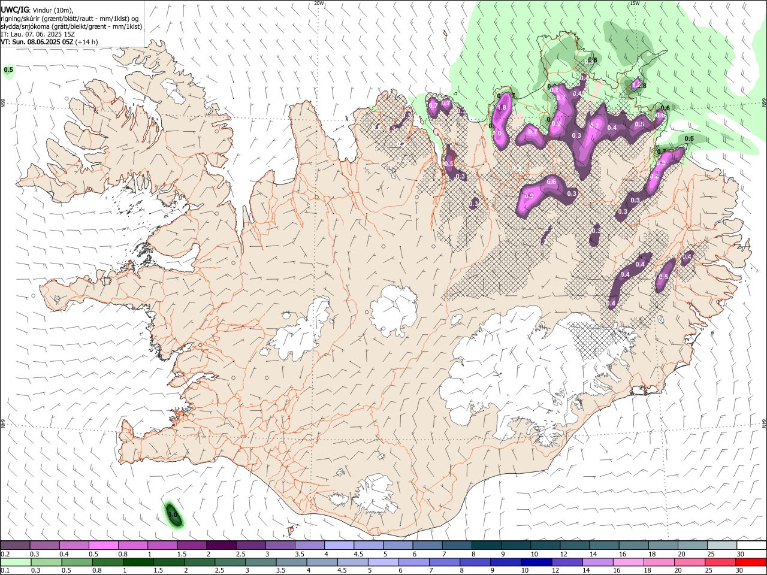The height and width of the screenshot is (575, 767).
Task: Click the Drangajökull glacier in the Westfjords
Action: 174,90
